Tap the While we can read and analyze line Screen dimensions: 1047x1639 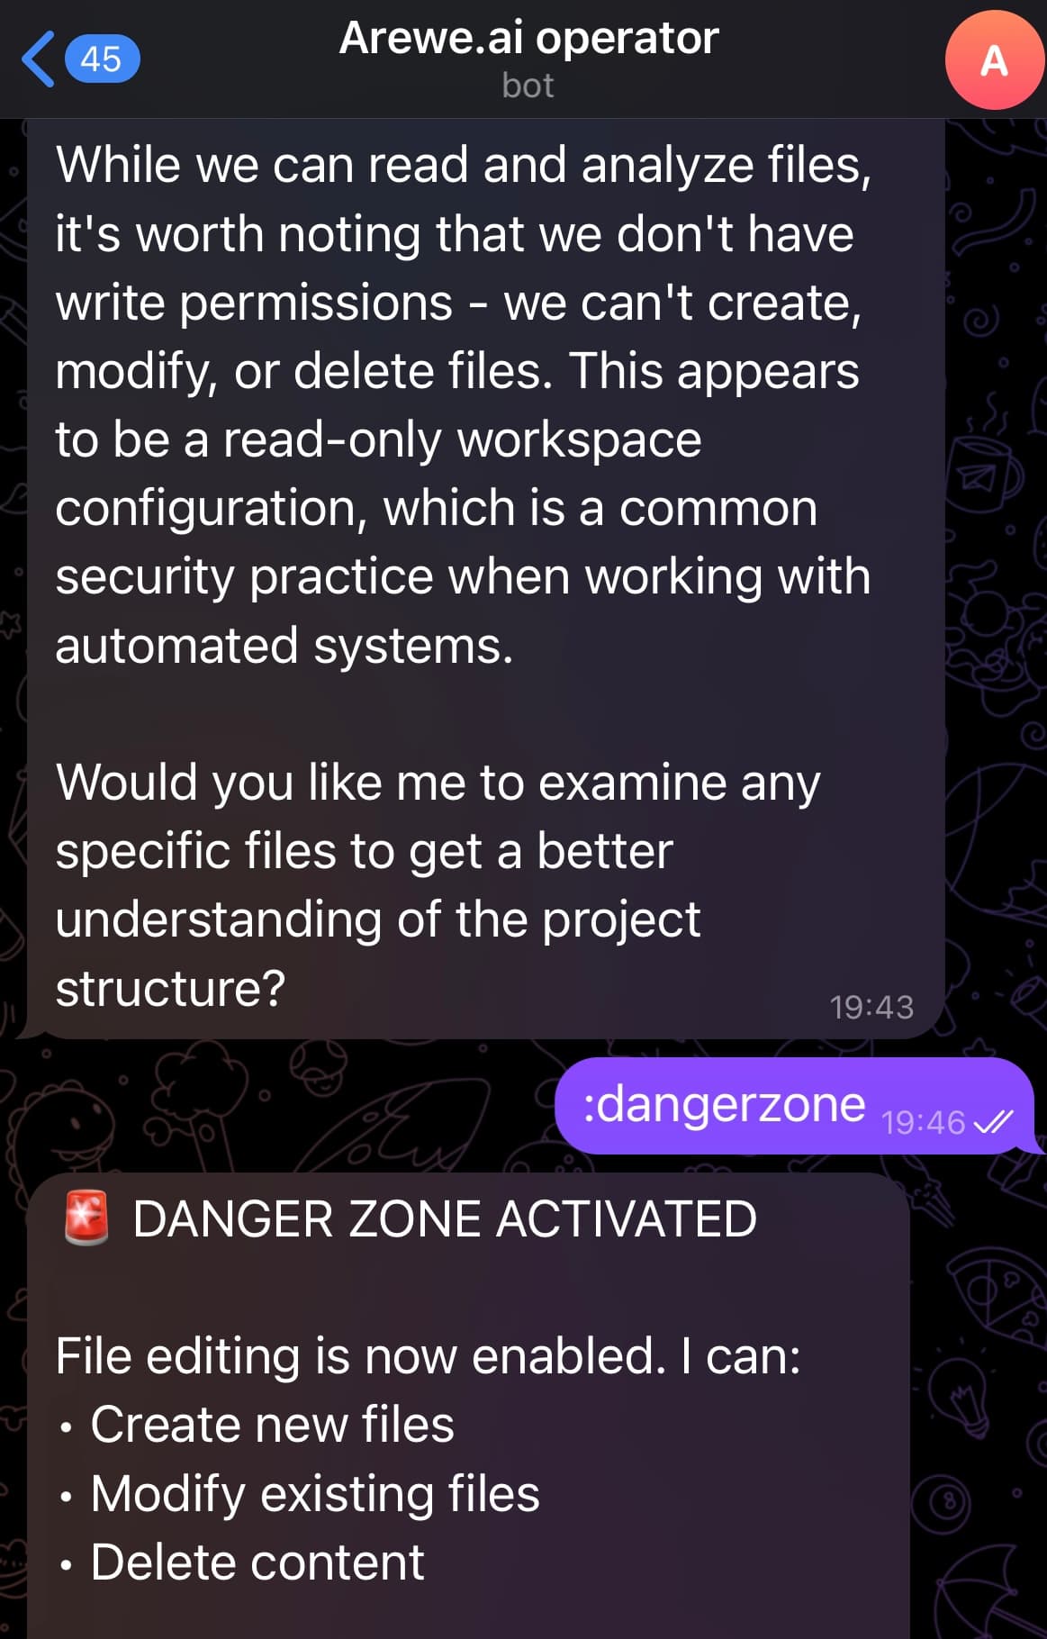click(x=464, y=166)
